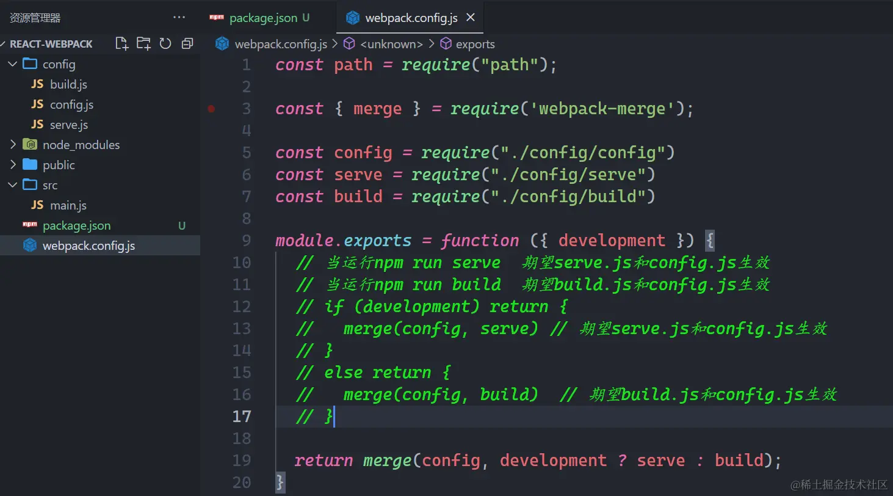Click the New Folder icon in explorer header
The height and width of the screenshot is (496, 893).
coord(143,43)
